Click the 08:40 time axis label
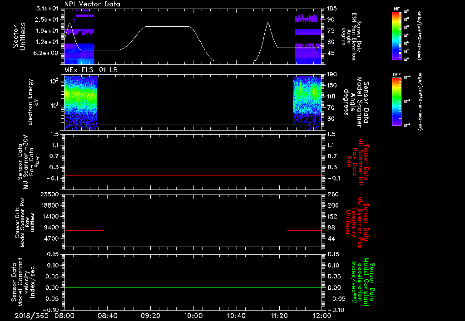 (107, 316)
